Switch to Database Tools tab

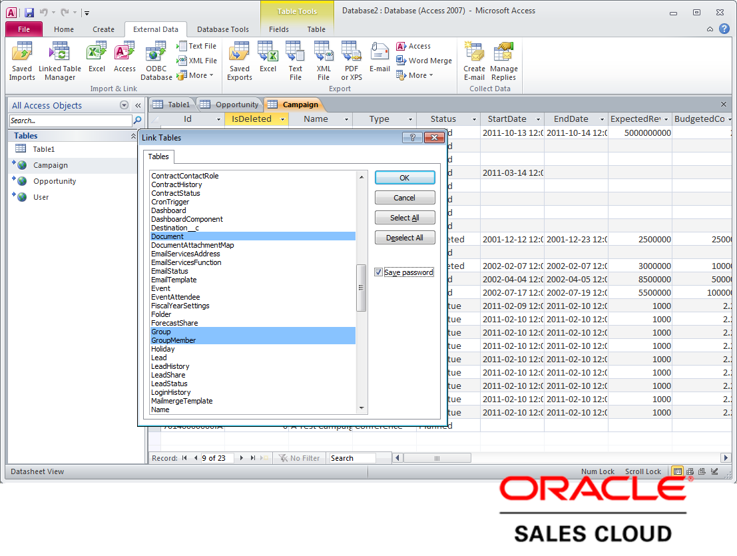223,29
